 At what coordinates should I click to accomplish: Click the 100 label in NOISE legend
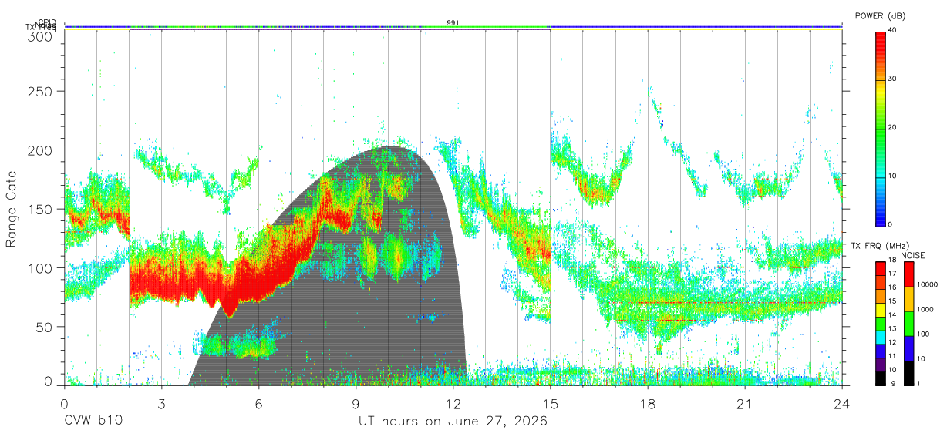924,335
